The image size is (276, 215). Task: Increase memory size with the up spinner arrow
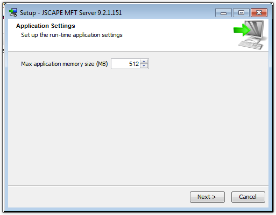[x=144, y=62]
